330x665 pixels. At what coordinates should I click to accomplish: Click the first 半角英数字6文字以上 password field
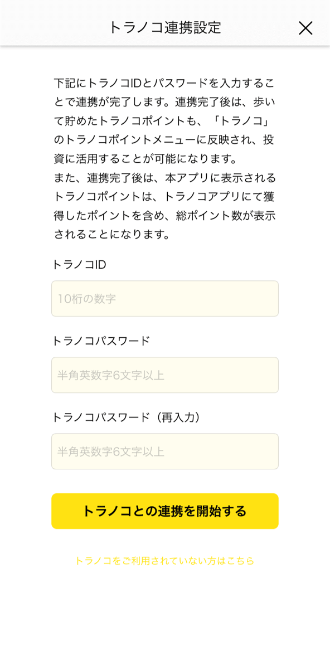(165, 375)
